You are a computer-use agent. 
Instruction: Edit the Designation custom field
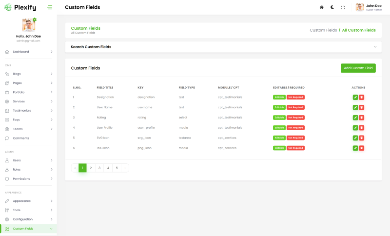tap(355, 97)
